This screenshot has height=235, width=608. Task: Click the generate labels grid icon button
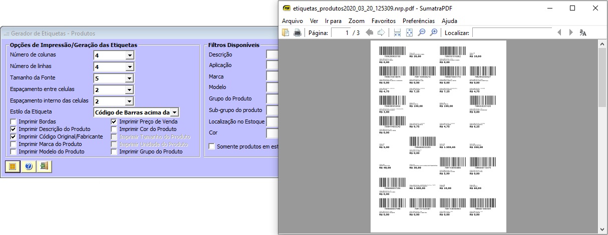(13, 166)
